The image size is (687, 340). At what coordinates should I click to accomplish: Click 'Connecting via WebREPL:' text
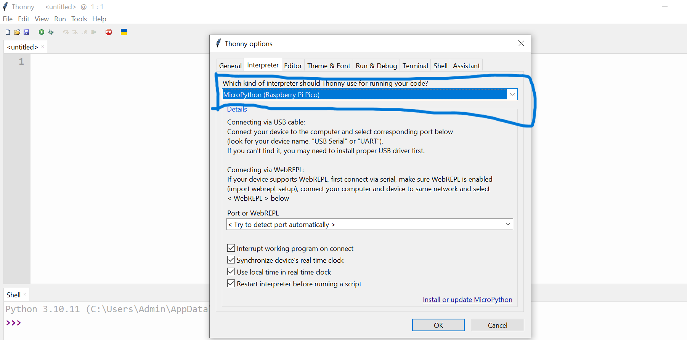pyautogui.click(x=265, y=169)
